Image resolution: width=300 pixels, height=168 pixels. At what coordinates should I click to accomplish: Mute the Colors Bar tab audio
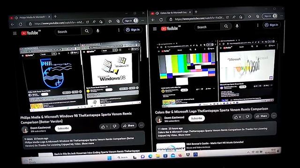click(157, 13)
